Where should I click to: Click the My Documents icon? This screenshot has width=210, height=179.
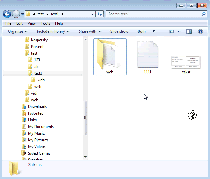pos(24,127)
